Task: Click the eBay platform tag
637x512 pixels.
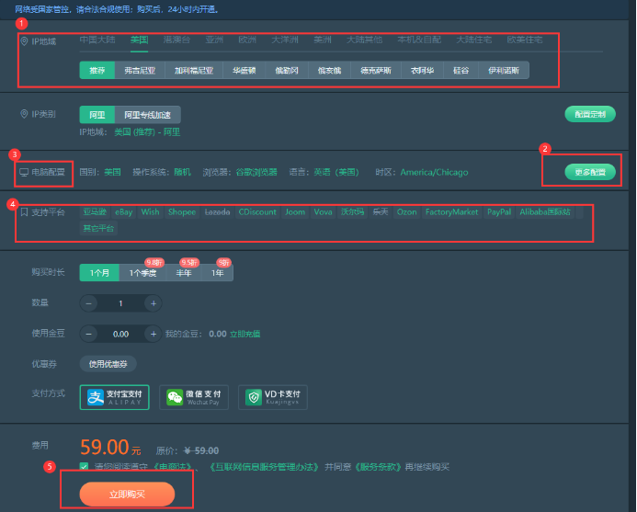Action: pos(123,211)
